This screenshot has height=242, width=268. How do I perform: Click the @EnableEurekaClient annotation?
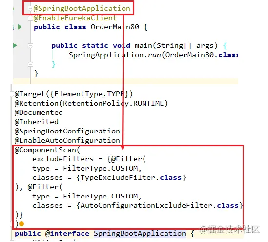tap(75, 18)
